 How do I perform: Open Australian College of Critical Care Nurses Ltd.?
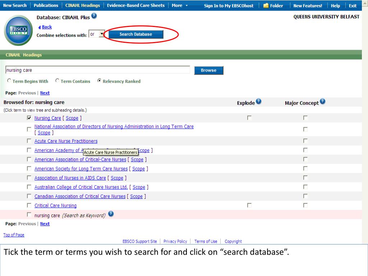pyautogui.click(x=81, y=187)
